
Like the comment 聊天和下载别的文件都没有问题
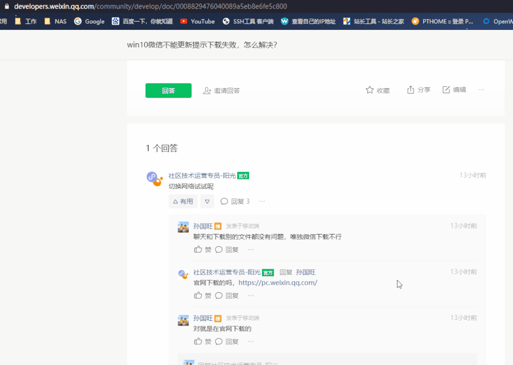[198, 250]
